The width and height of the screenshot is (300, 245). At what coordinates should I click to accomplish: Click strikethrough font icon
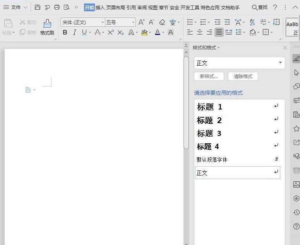tap(98, 32)
